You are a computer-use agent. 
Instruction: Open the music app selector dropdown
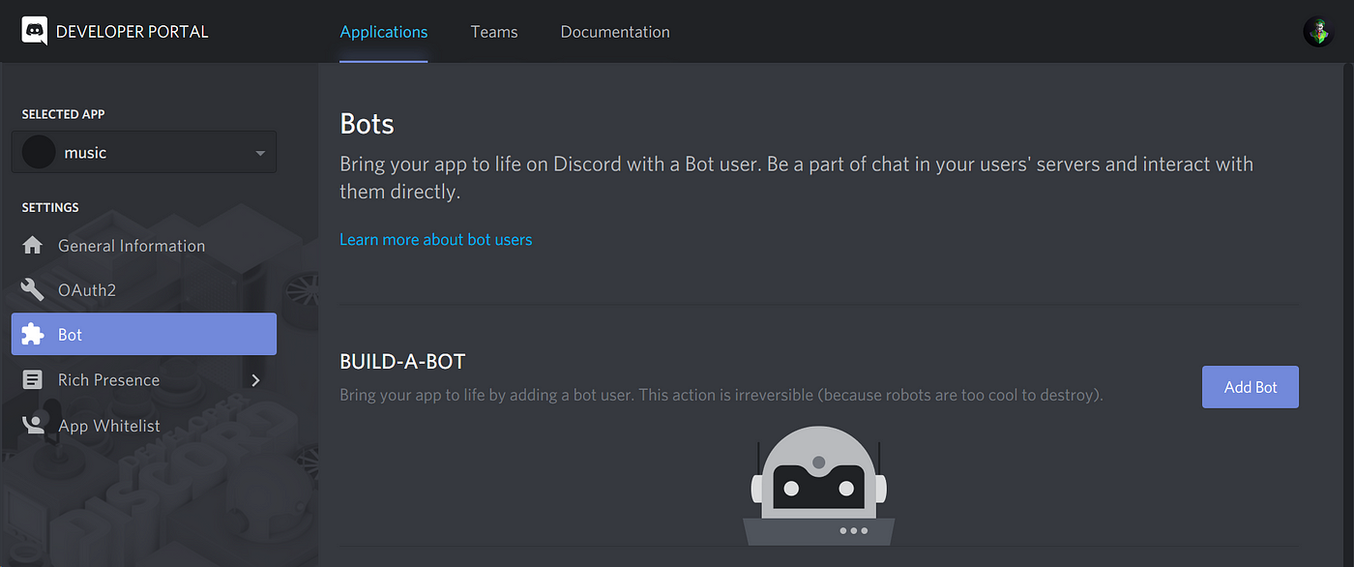(144, 152)
